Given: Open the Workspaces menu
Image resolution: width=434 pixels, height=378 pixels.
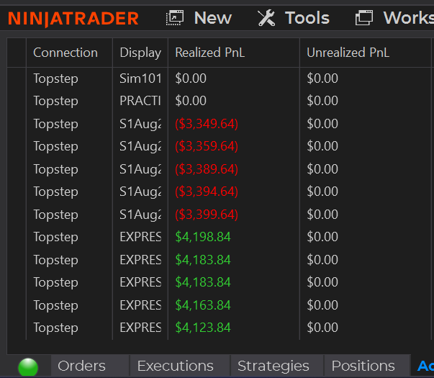Looking at the screenshot, I should click(x=409, y=18).
